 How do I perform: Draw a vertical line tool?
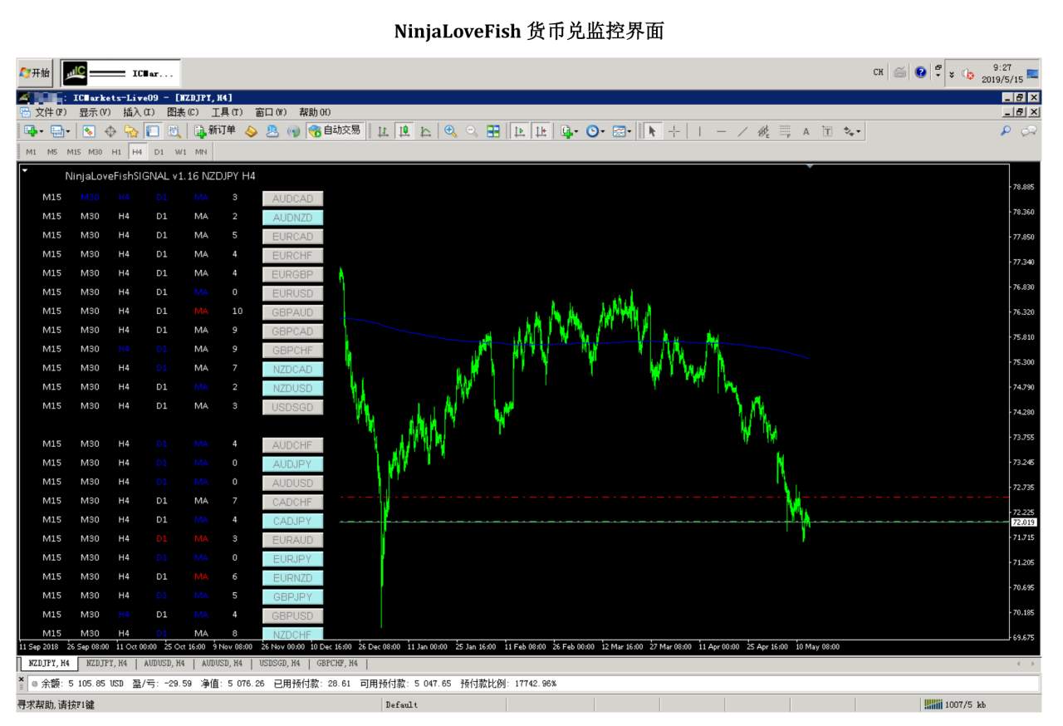(699, 131)
